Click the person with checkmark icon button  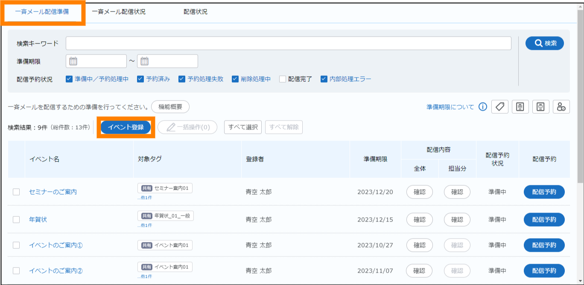pos(561,107)
